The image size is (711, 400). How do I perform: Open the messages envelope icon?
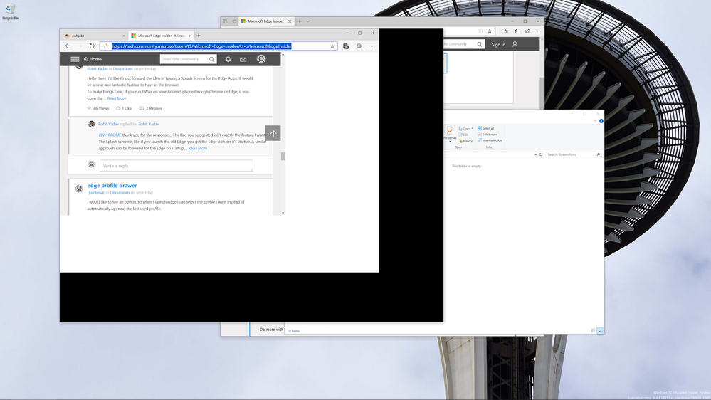(x=243, y=59)
